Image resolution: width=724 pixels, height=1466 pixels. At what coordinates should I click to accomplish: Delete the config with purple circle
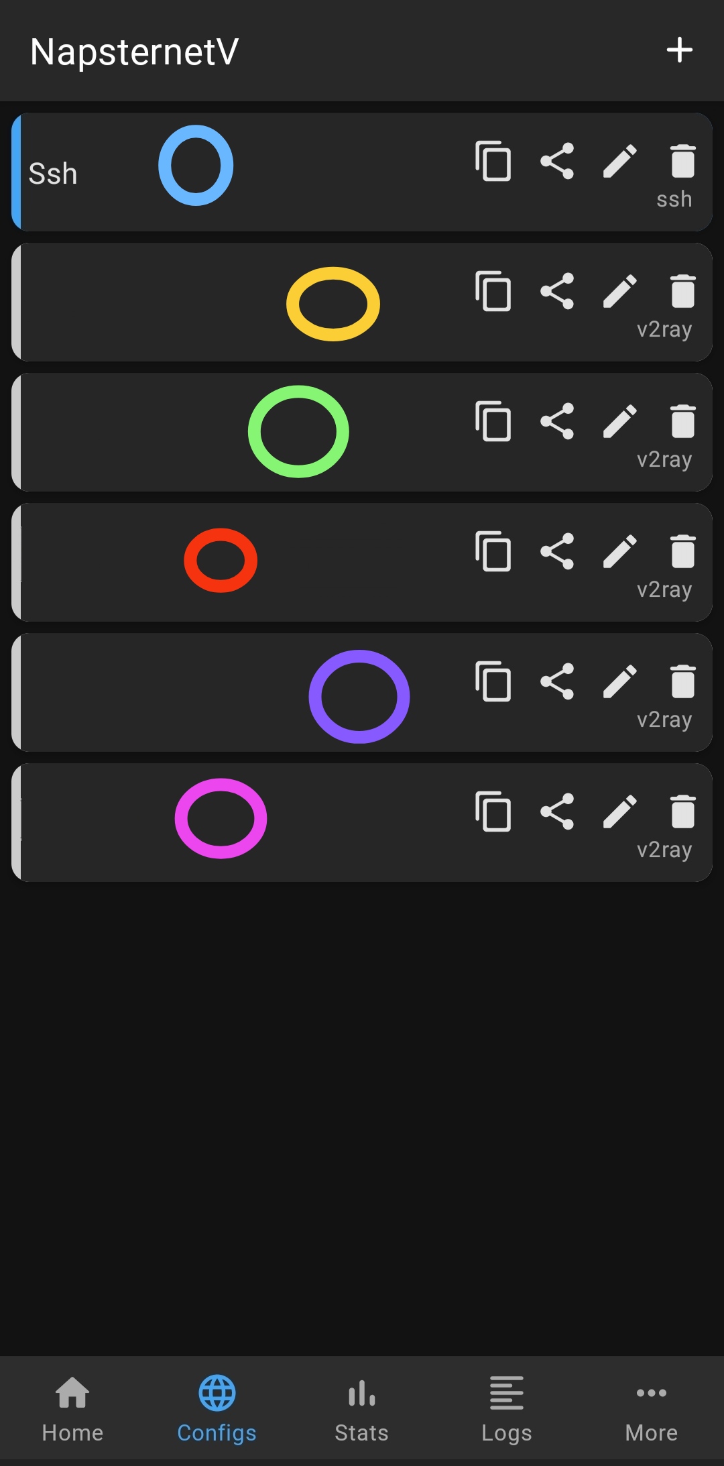682,681
